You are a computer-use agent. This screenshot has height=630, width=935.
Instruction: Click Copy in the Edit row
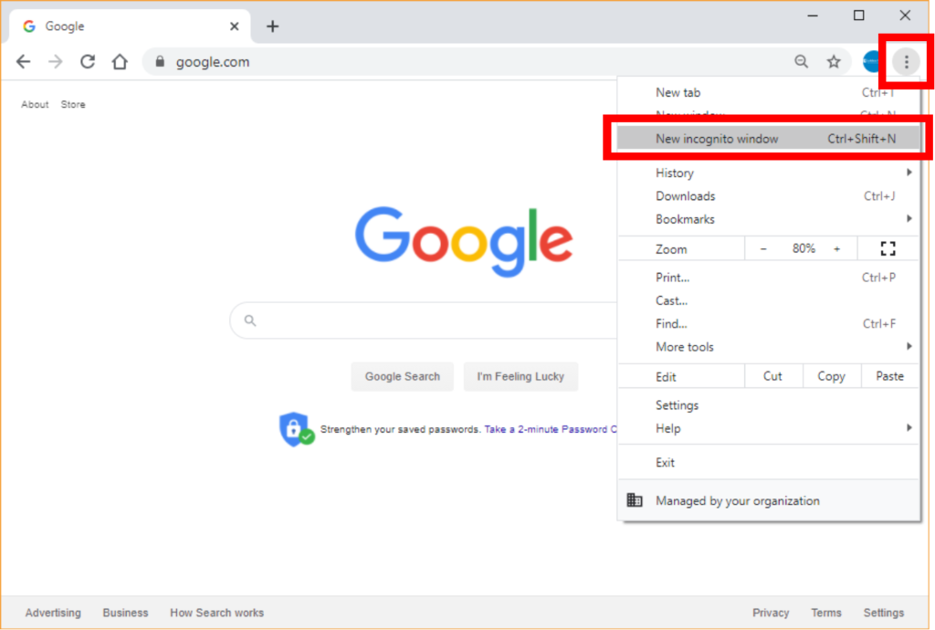click(x=831, y=376)
